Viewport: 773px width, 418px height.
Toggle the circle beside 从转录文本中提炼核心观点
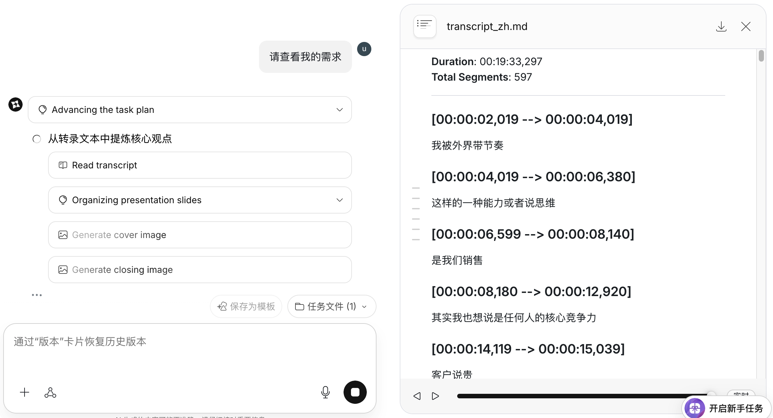click(x=37, y=139)
